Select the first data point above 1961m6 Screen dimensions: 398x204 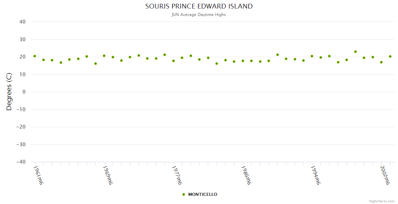point(35,56)
